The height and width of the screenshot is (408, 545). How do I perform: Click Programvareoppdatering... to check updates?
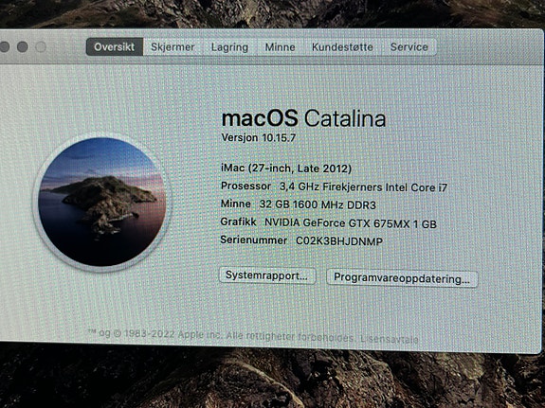(402, 278)
